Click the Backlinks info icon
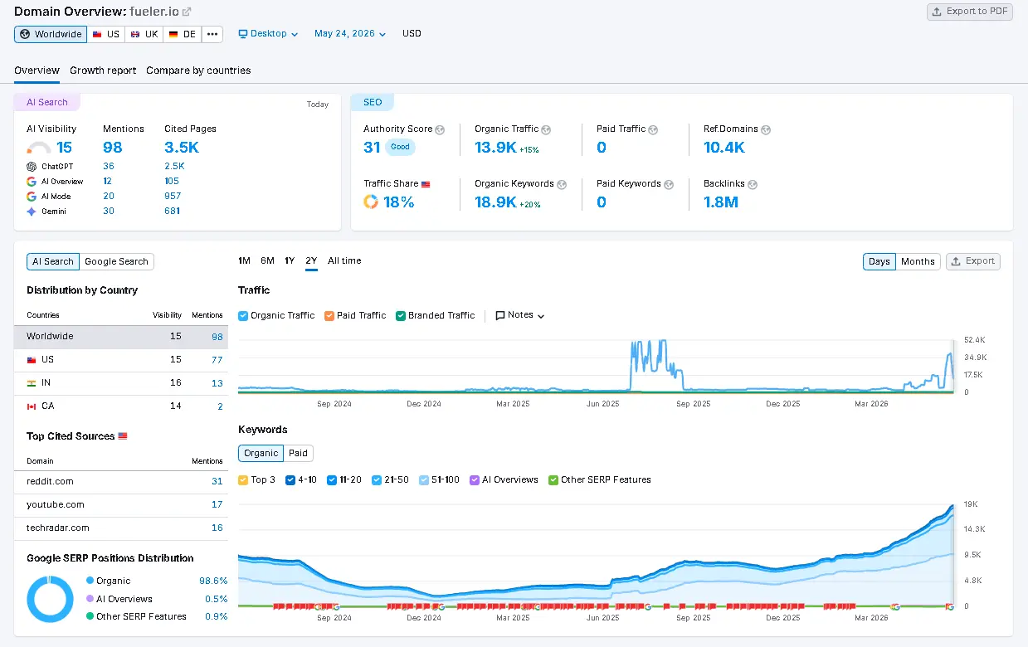 point(753,184)
